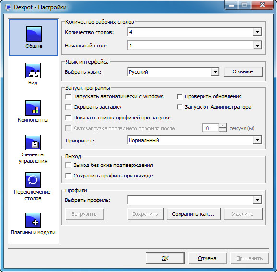
Task: Open Элементы управления icon in sidebar
Action: (33, 142)
